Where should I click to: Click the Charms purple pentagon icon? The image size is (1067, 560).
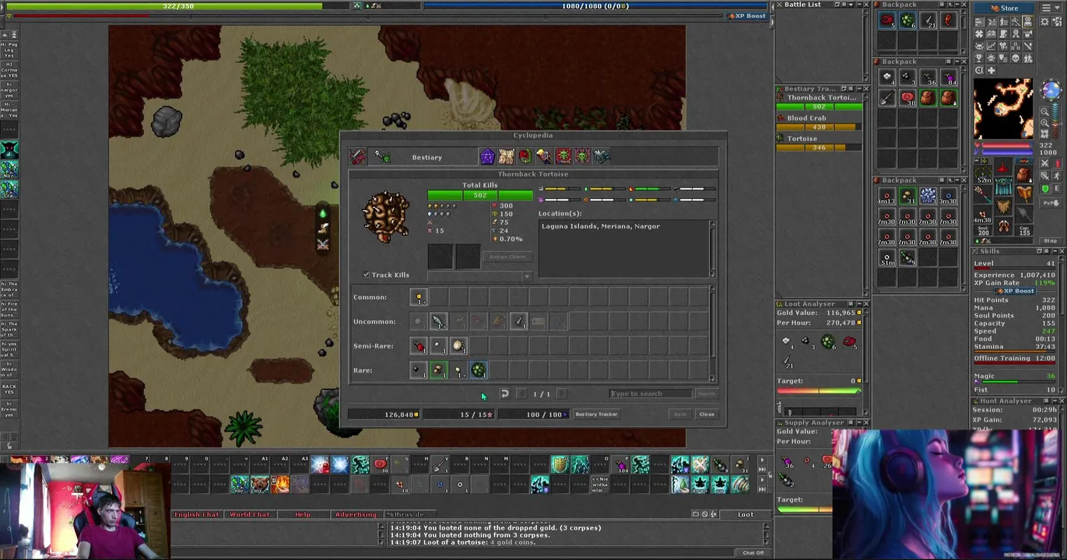pos(487,157)
